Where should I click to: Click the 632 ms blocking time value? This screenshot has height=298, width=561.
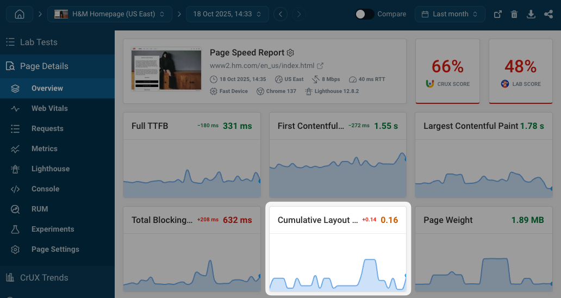click(x=237, y=220)
